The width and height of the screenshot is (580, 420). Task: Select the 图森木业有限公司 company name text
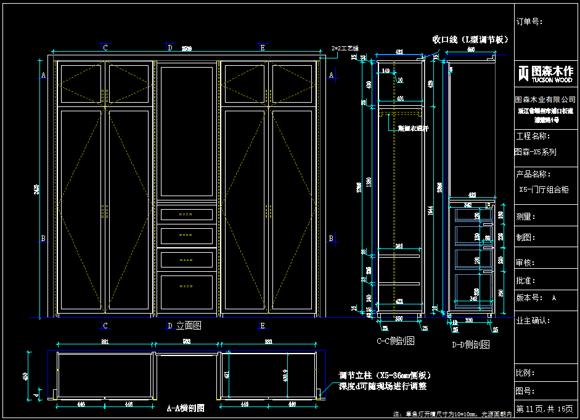(545, 99)
